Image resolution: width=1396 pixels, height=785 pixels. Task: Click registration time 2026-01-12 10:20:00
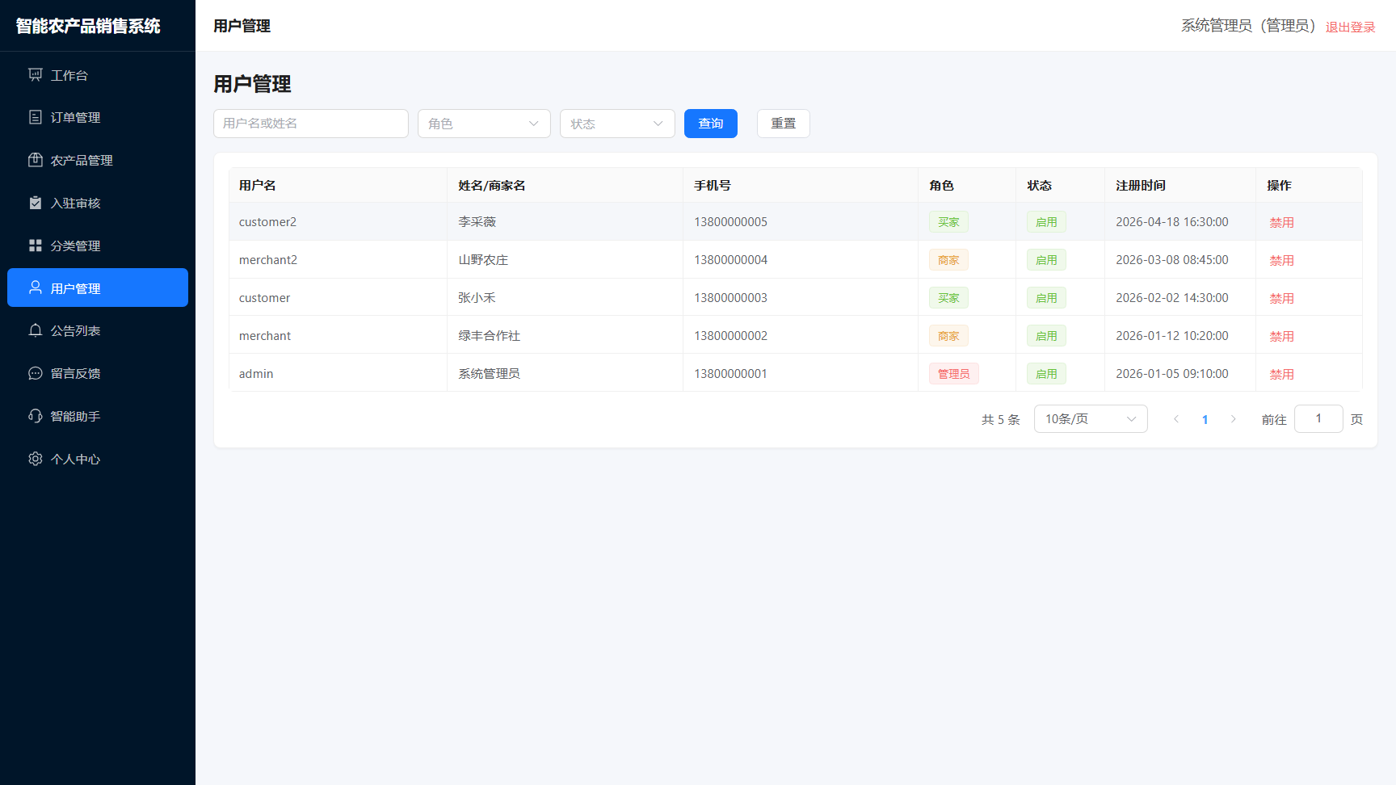1172,336
